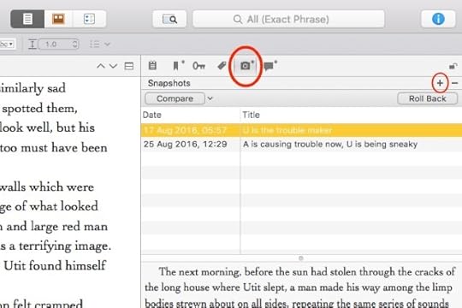Sort snapshots by Date column header
Image resolution: width=462 pixels, height=308 pixels.
tap(190, 115)
